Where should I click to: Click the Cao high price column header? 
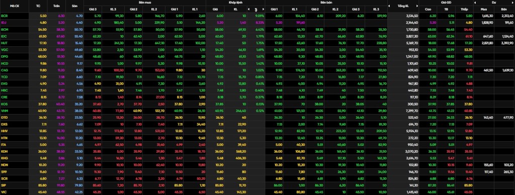[x=428, y=9]
